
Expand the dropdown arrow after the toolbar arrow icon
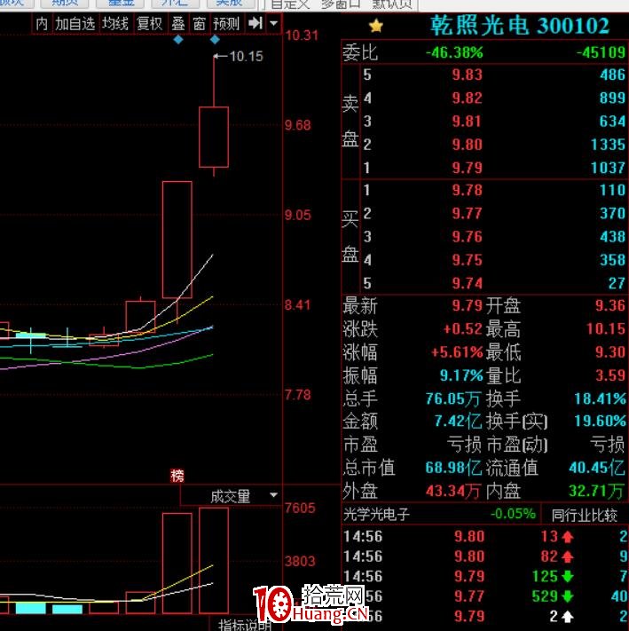[x=273, y=23]
